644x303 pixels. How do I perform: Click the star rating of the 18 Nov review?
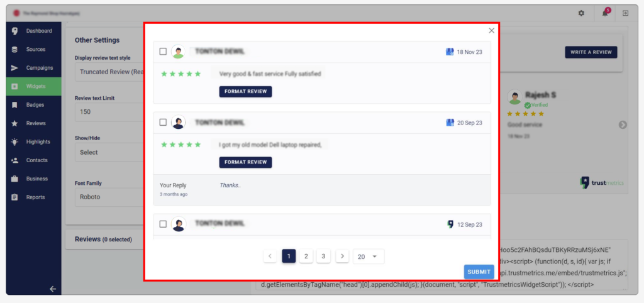pos(180,74)
